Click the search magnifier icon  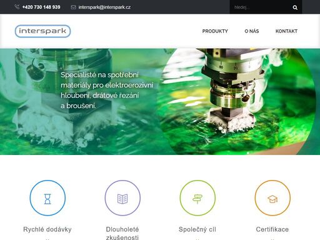(295, 7)
